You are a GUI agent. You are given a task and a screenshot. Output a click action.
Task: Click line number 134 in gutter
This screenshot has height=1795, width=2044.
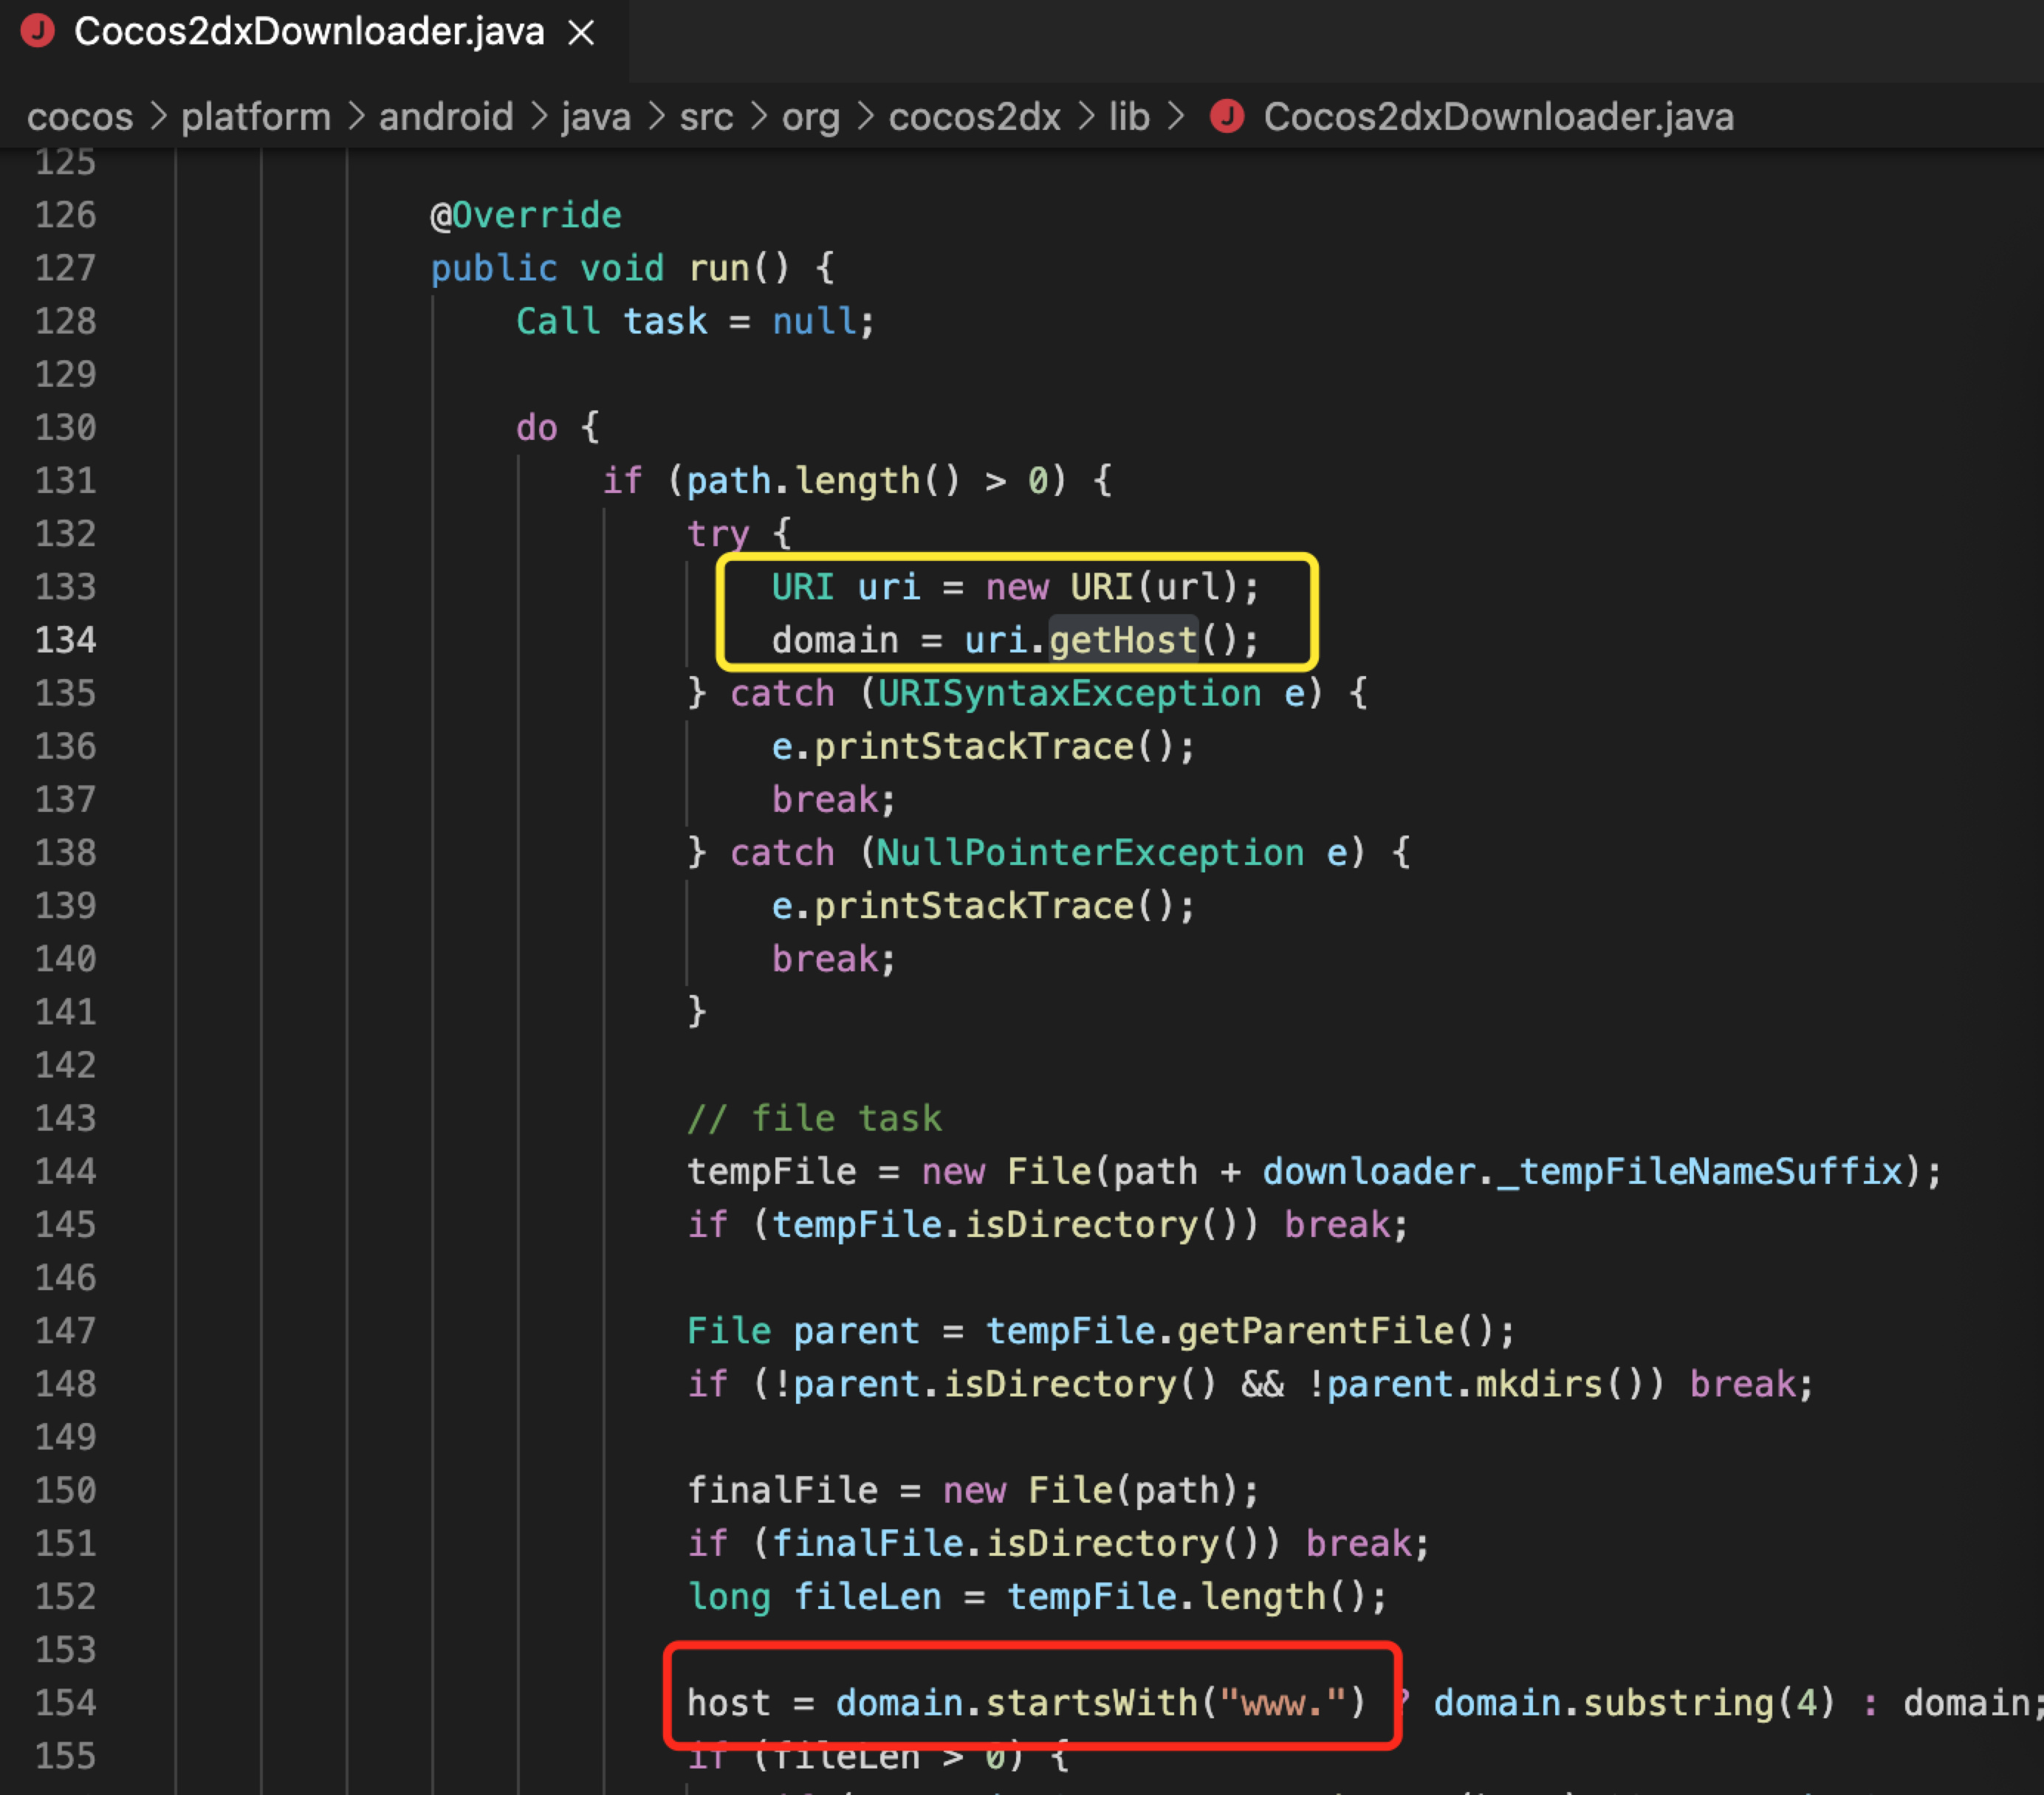[66, 640]
